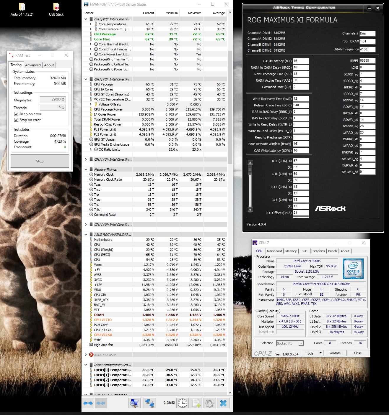The width and height of the screenshot is (389, 415).
Task: Open the Bench tab in CPU-Z
Action: point(333,251)
